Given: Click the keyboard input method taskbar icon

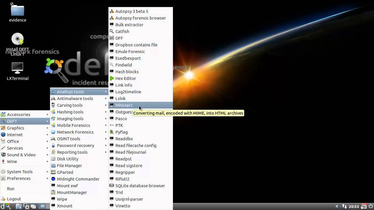Looking at the screenshot, I should (x=26, y=206).
